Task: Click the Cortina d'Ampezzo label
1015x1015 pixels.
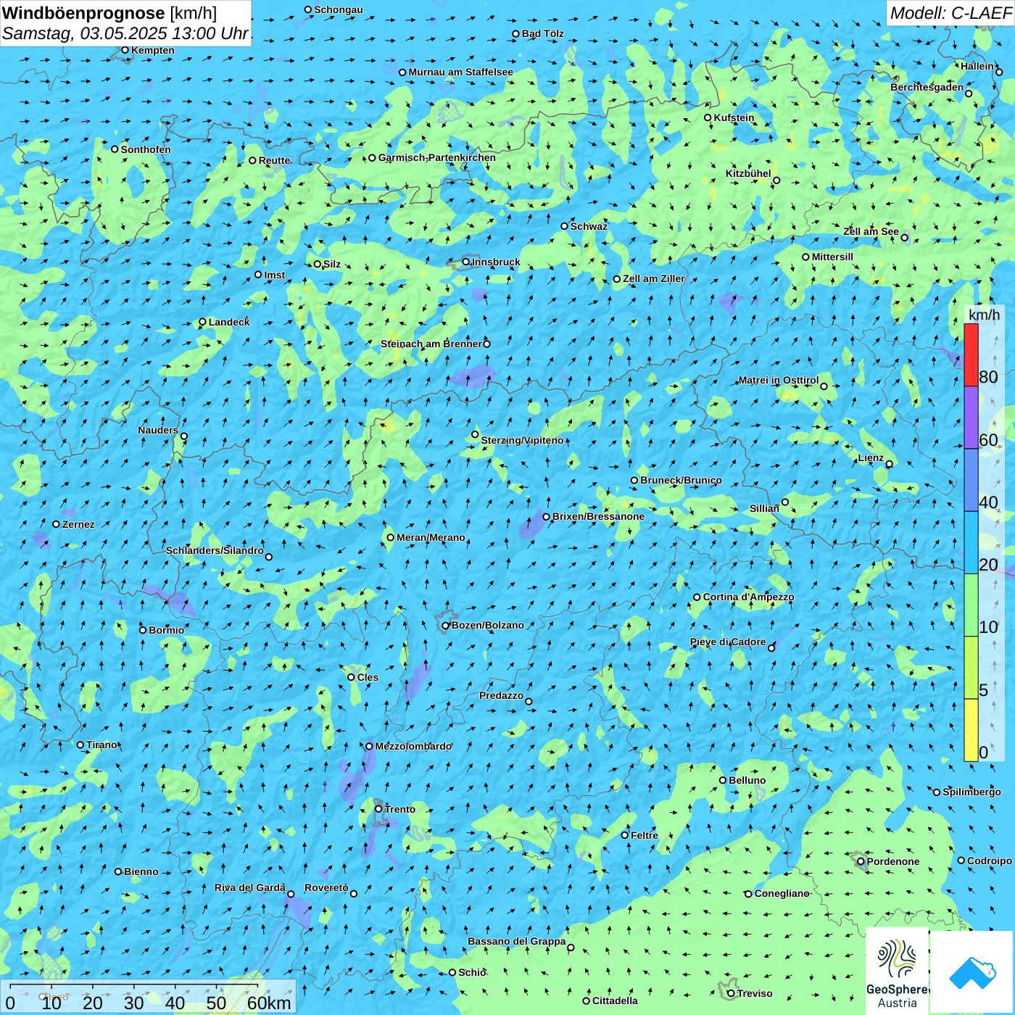Action: point(748,597)
